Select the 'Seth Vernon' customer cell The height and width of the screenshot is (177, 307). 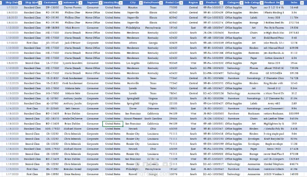[x=73, y=109]
